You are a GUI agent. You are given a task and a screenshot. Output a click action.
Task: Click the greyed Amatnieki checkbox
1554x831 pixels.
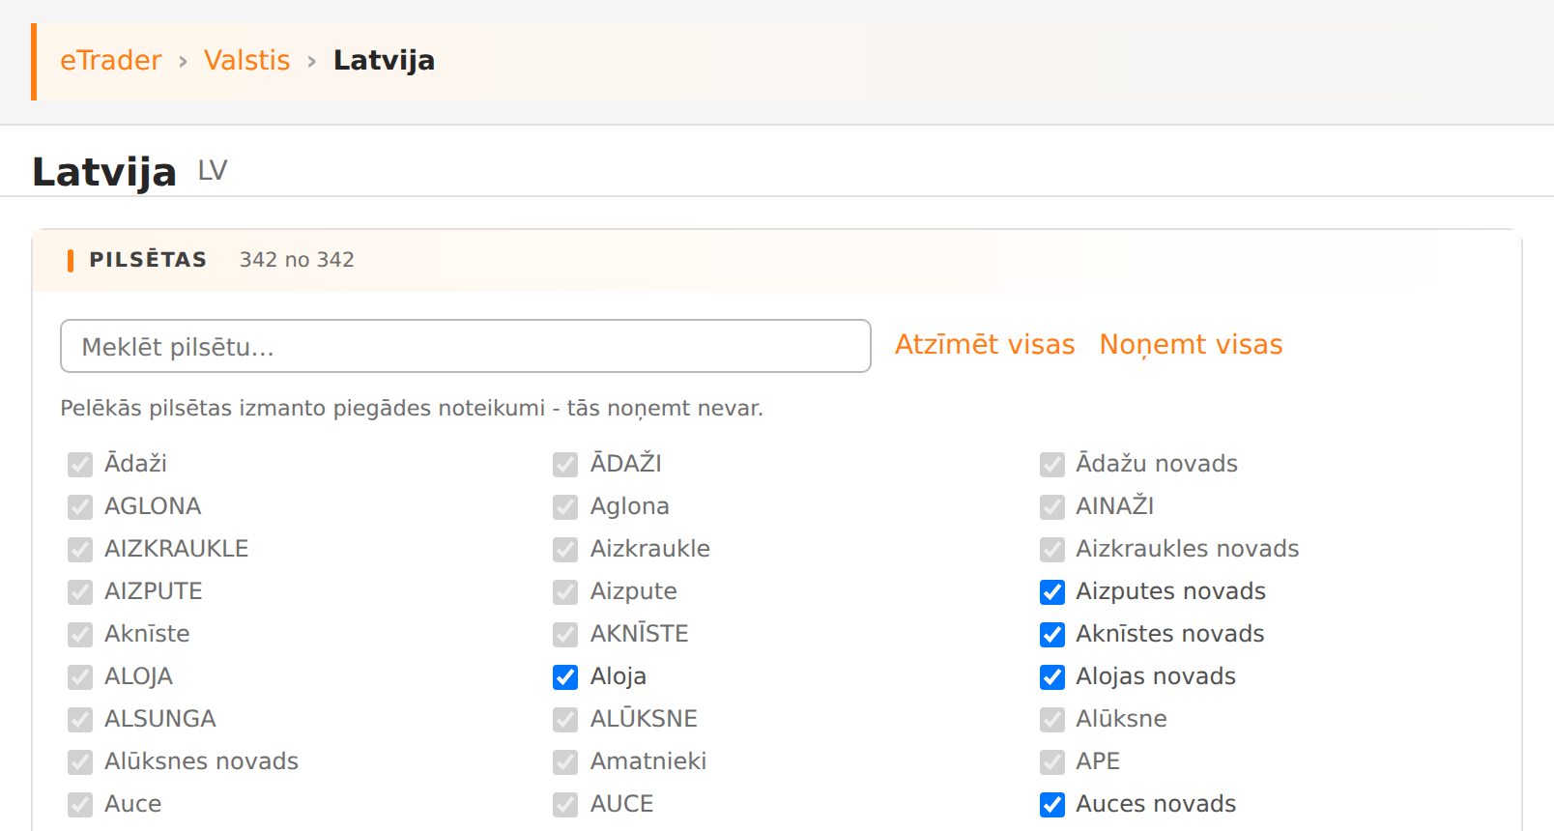coord(565,762)
